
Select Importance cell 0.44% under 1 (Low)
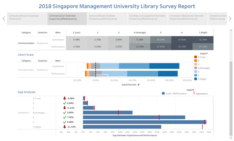click(77, 40)
